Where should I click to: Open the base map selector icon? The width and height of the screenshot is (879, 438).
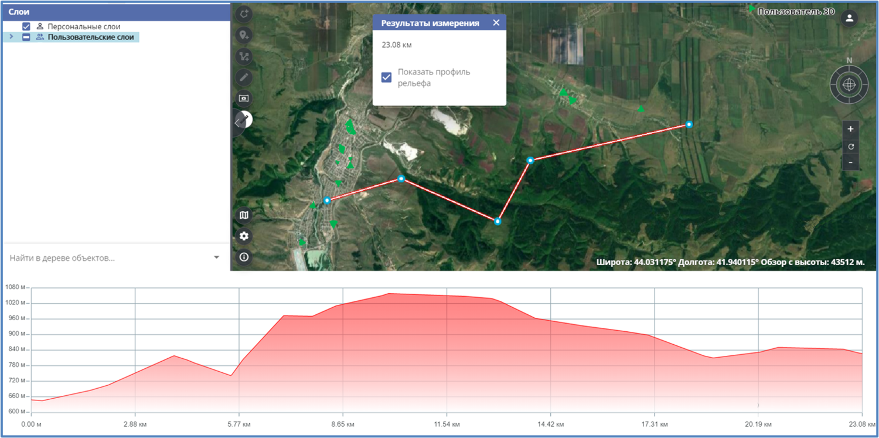tap(244, 215)
